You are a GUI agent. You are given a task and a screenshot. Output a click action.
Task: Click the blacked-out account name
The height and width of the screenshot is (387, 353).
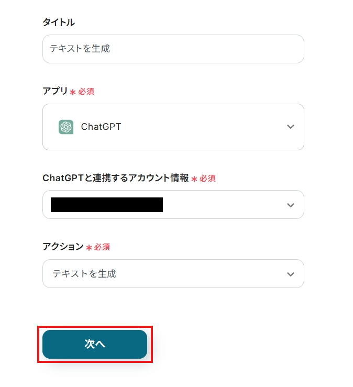click(x=107, y=205)
